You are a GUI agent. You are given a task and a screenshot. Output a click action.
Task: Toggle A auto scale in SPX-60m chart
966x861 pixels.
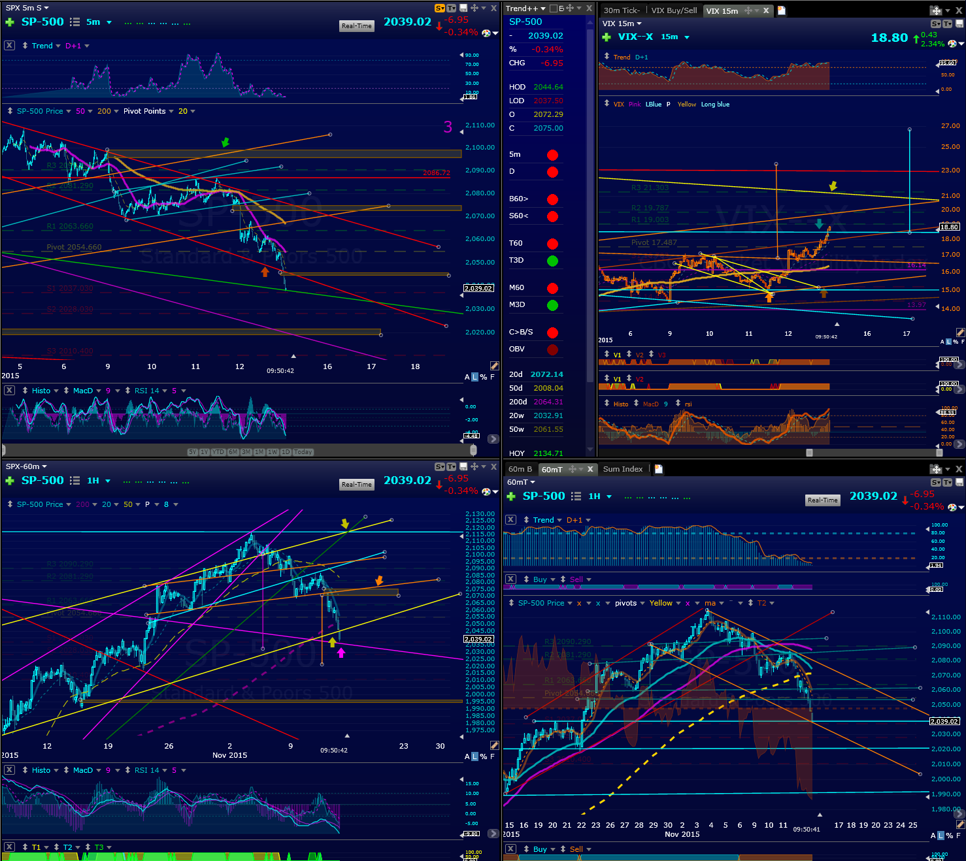(467, 756)
